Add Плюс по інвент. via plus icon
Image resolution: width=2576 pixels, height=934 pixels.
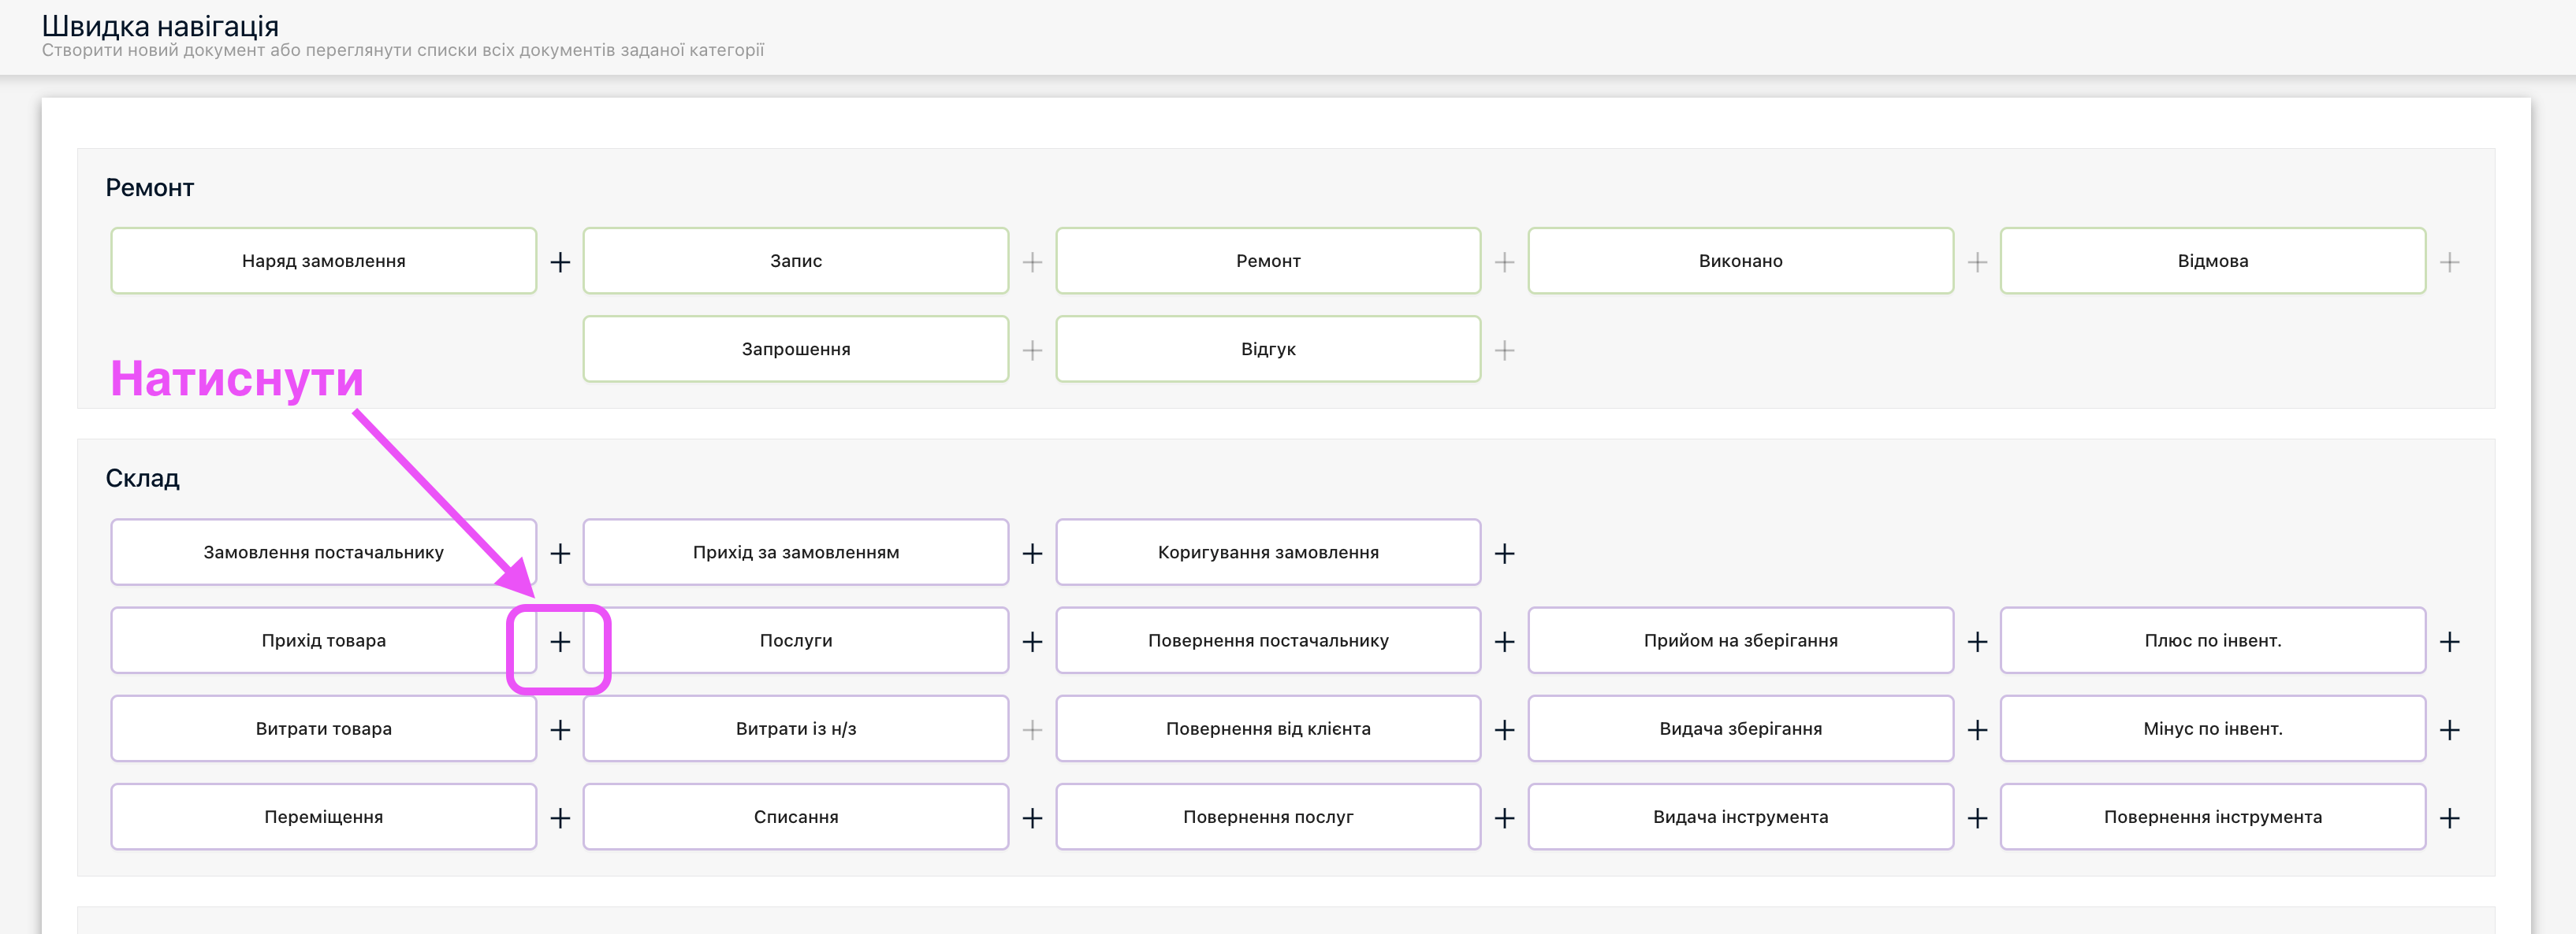(x=2449, y=641)
